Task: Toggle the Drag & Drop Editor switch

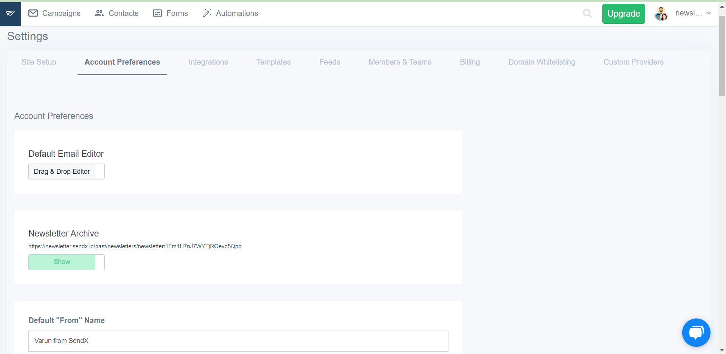Action: pos(67,172)
